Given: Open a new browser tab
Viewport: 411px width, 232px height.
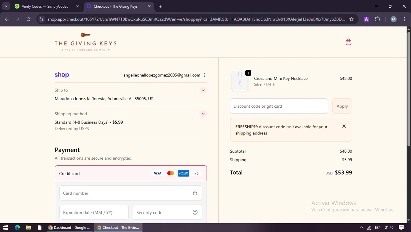Looking at the screenshot, I should [160, 6].
